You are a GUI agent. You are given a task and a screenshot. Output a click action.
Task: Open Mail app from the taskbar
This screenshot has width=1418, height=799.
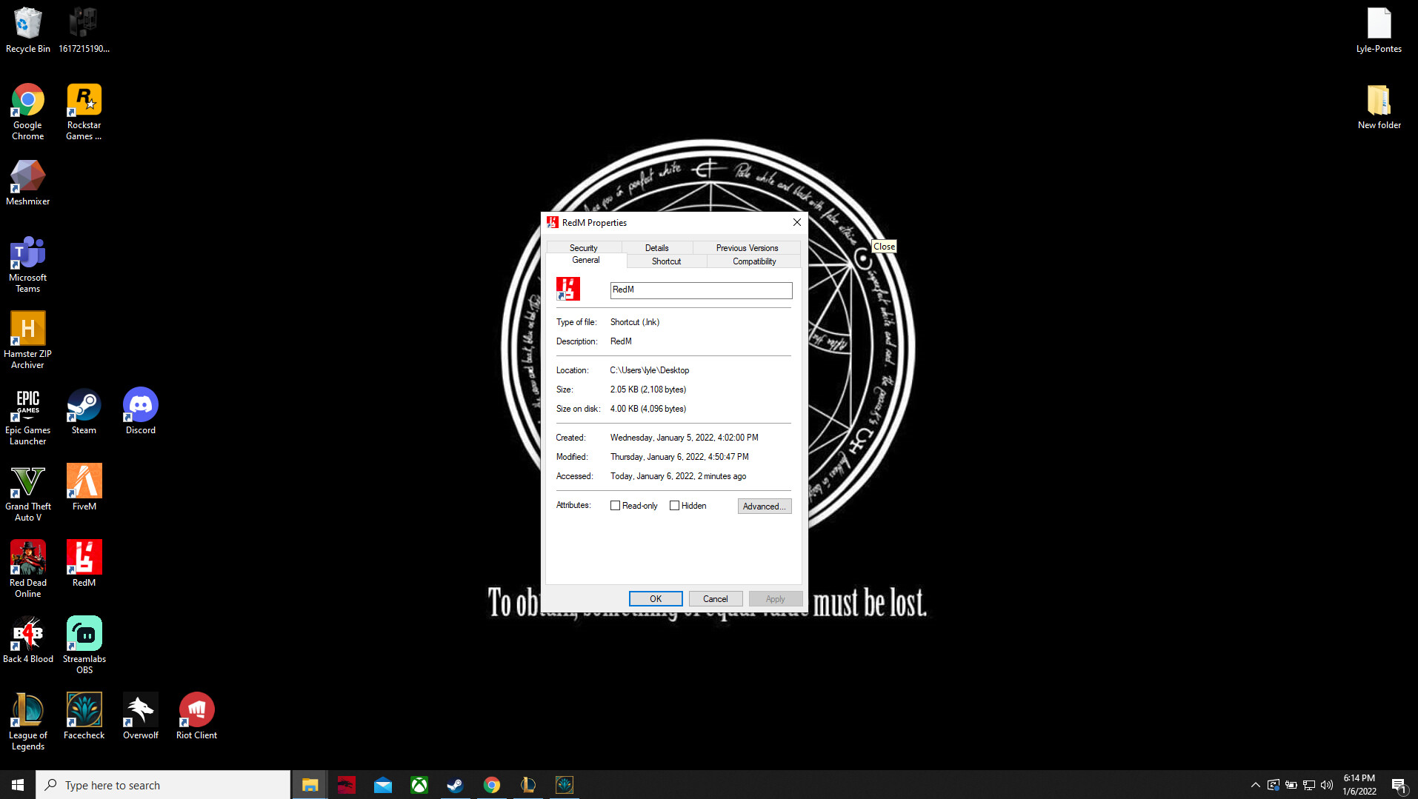[x=383, y=785]
